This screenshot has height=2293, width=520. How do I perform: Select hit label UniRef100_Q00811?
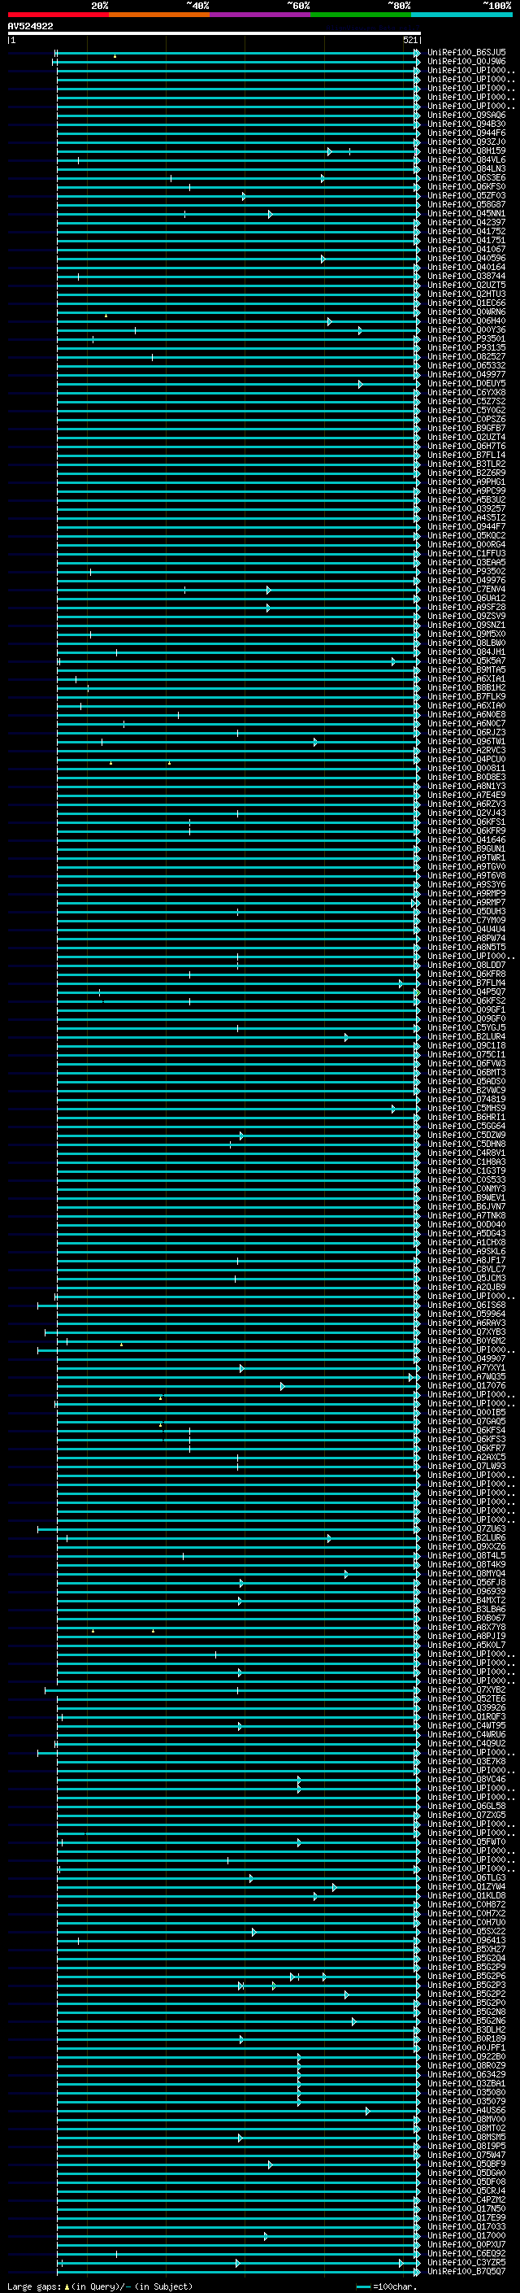466,768
